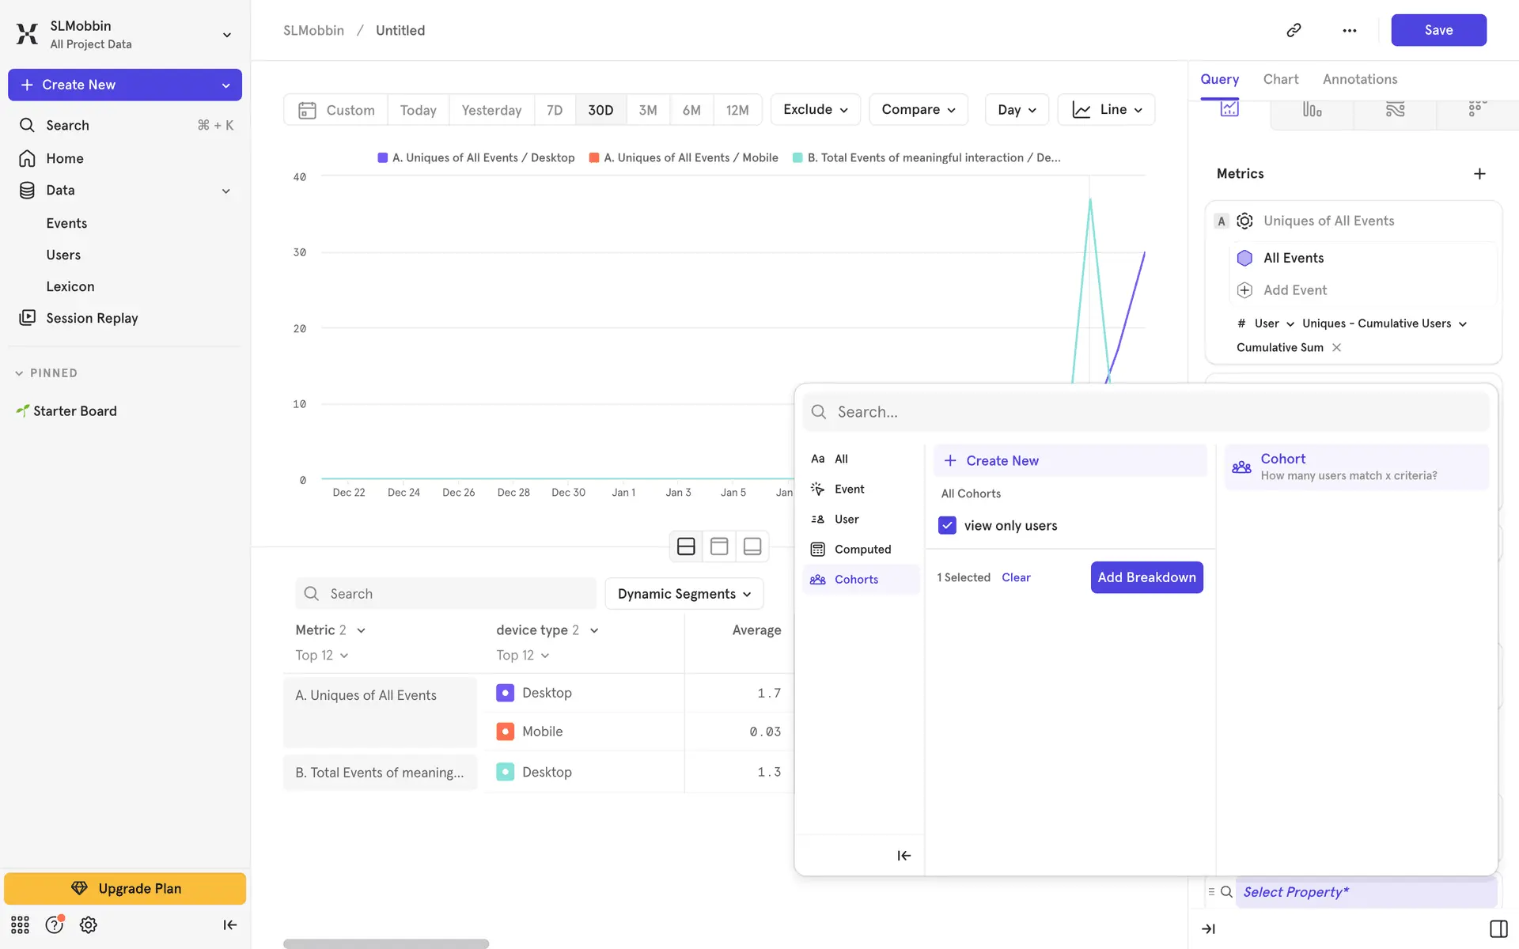Open the settings gear icon

[x=88, y=925]
